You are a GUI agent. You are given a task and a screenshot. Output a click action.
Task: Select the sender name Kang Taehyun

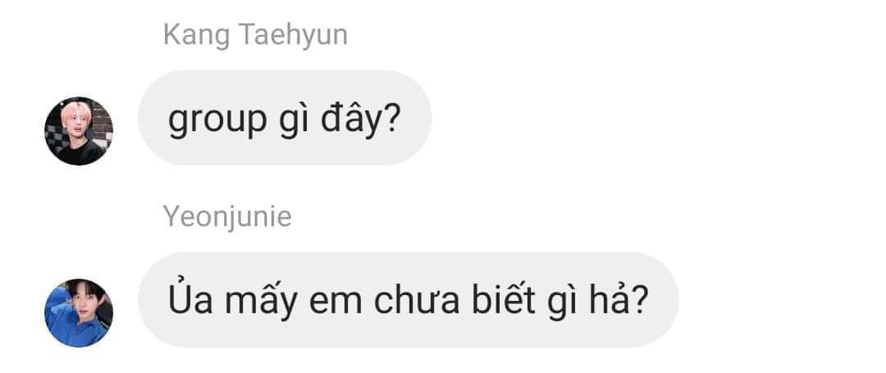pyautogui.click(x=255, y=35)
